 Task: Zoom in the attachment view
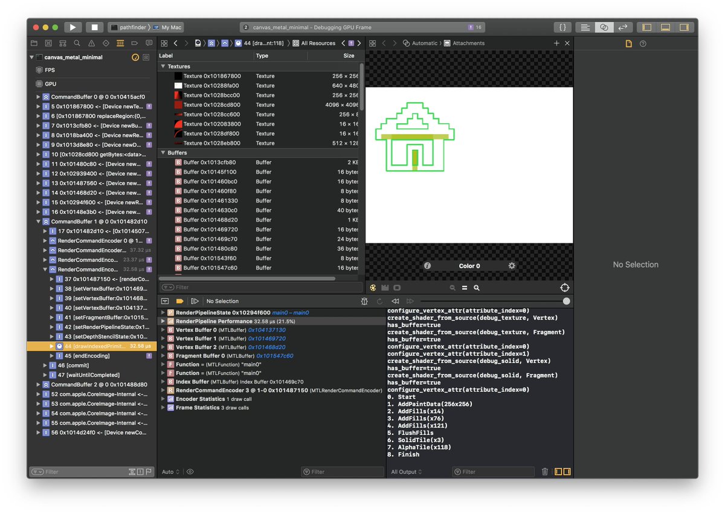point(477,288)
